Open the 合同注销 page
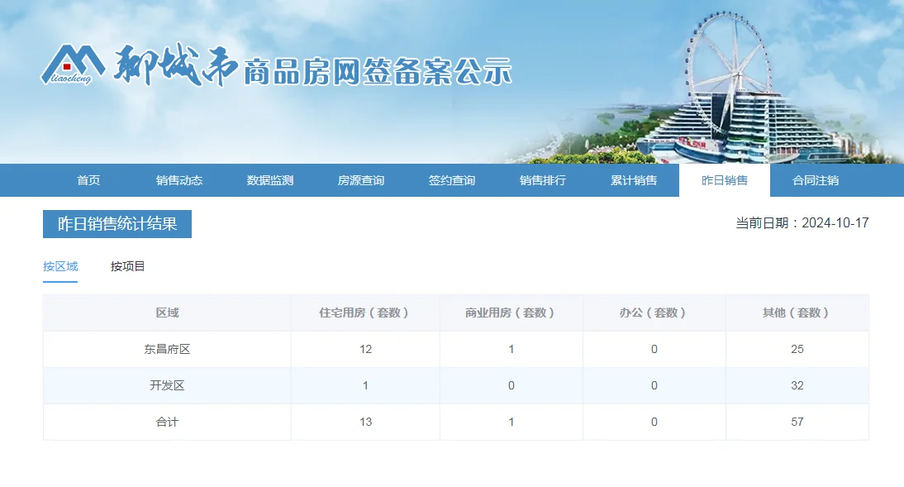This screenshot has height=487, width=904. (816, 180)
